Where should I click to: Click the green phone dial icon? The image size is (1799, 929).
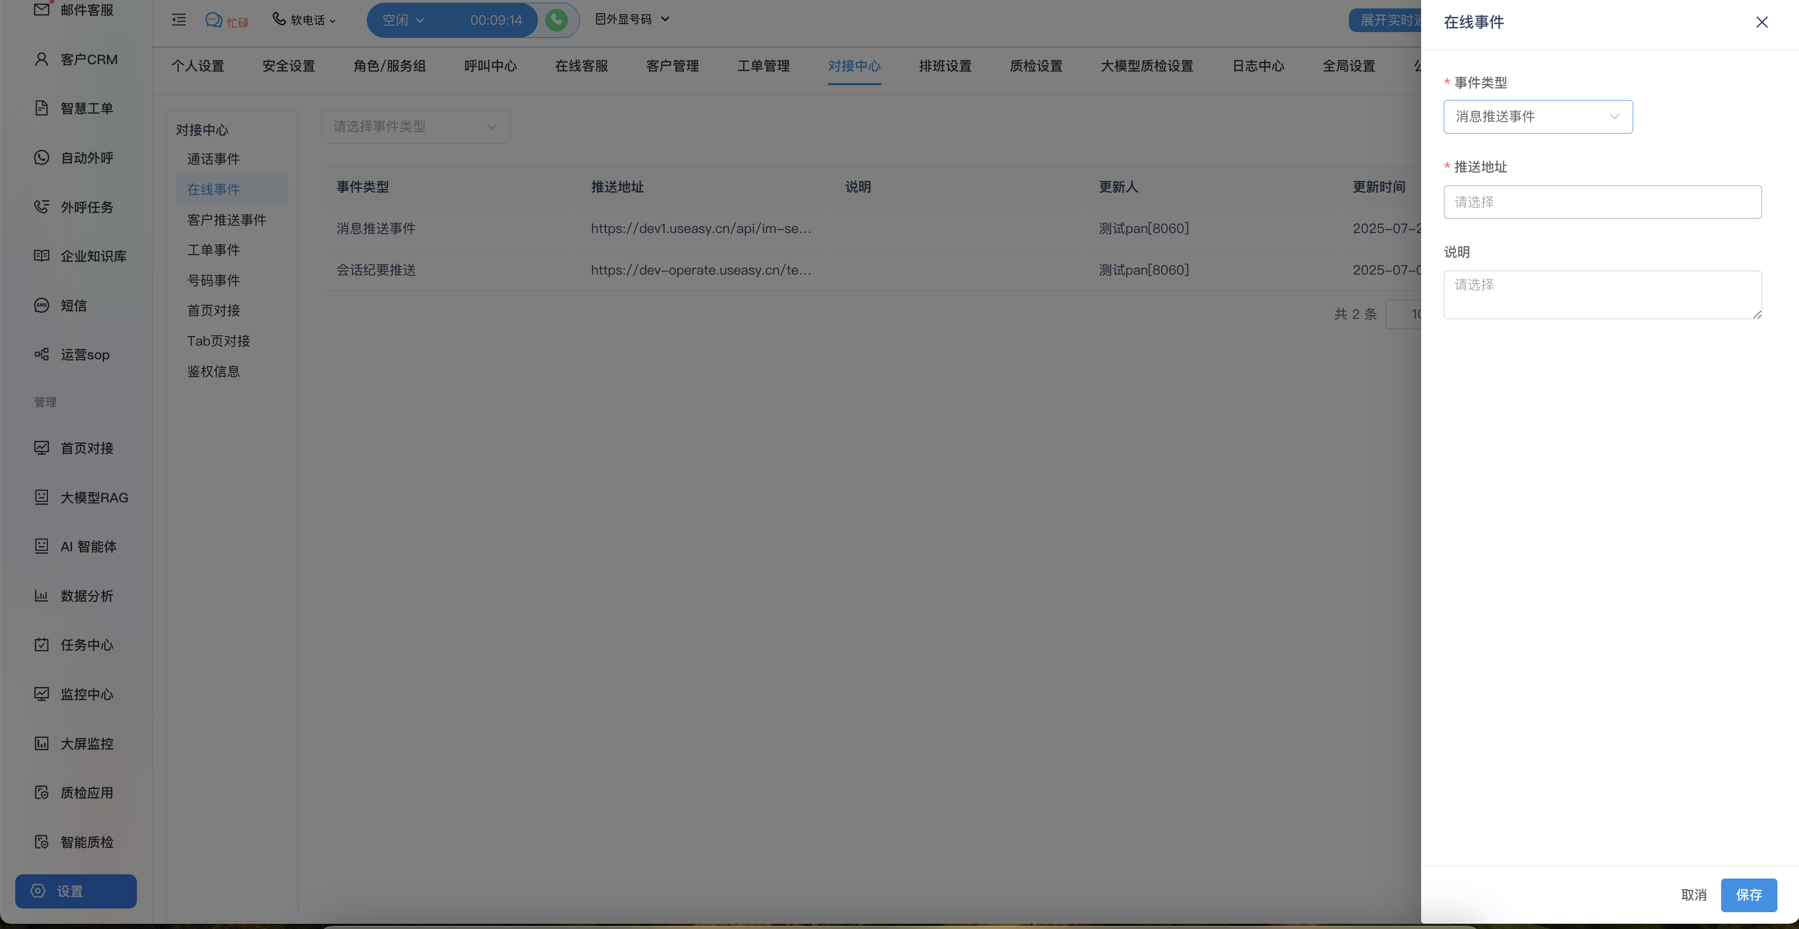point(557,19)
